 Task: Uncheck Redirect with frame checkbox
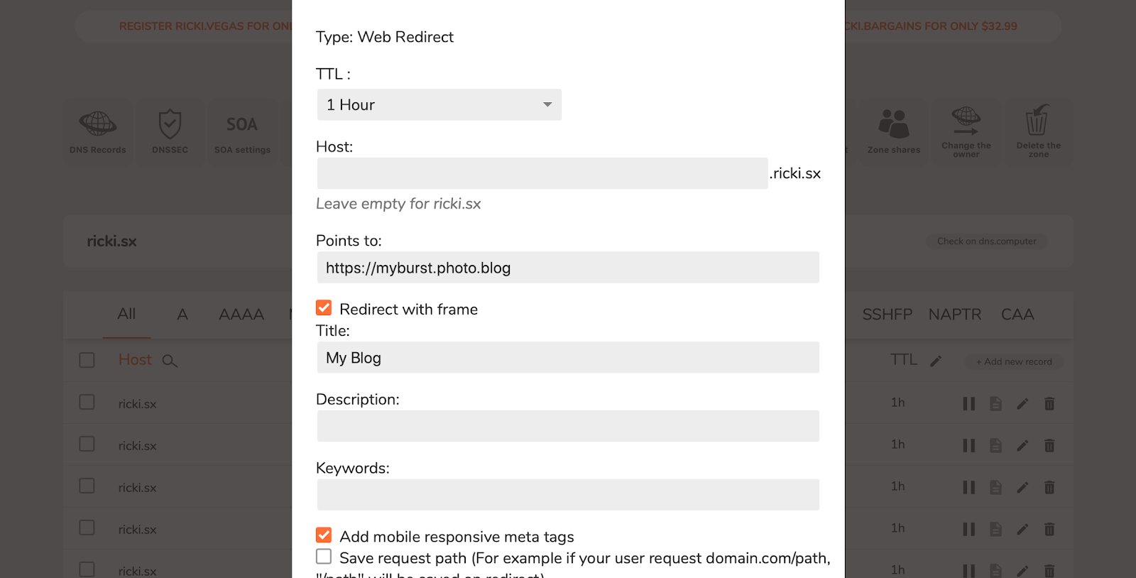[324, 308]
